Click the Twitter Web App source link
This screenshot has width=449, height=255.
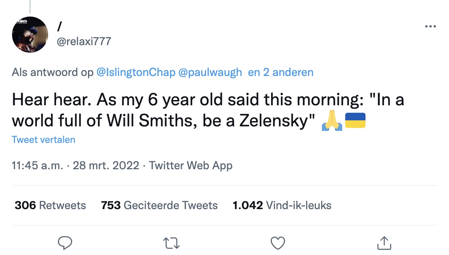coord(191,165)
